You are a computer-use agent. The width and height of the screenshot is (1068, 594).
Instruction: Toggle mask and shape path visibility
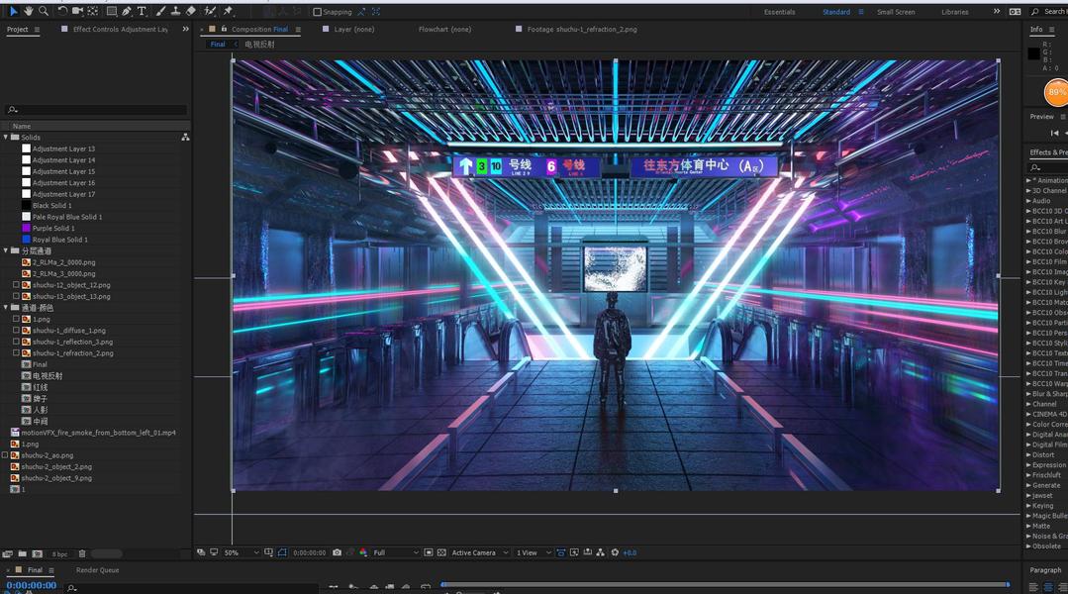click(x=283, y=552)
